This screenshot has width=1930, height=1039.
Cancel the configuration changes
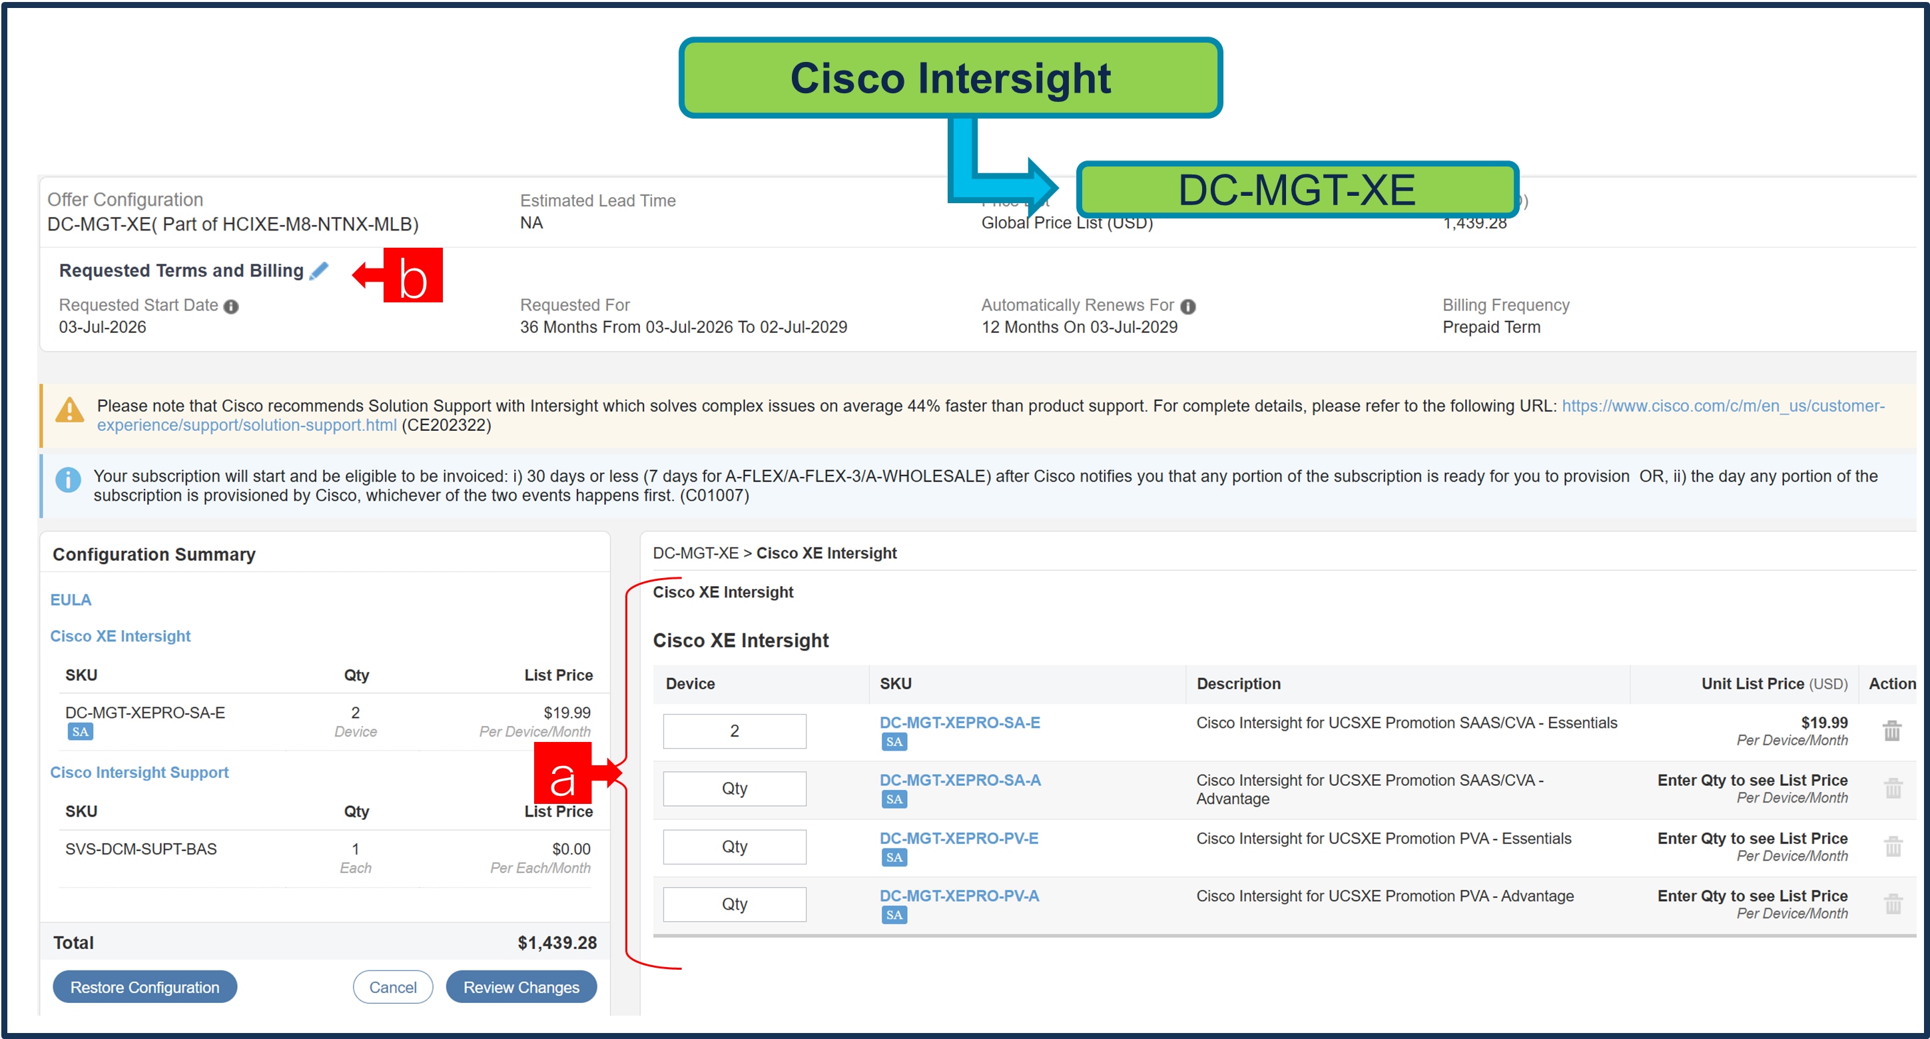point(393,987)
